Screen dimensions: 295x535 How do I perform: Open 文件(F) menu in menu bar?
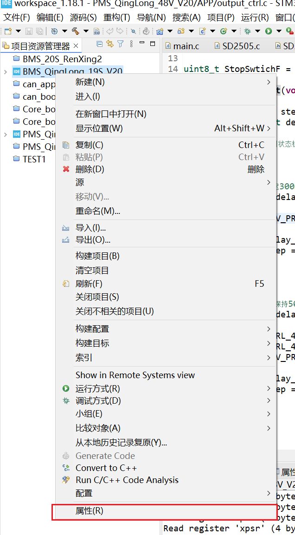point(17,18)
